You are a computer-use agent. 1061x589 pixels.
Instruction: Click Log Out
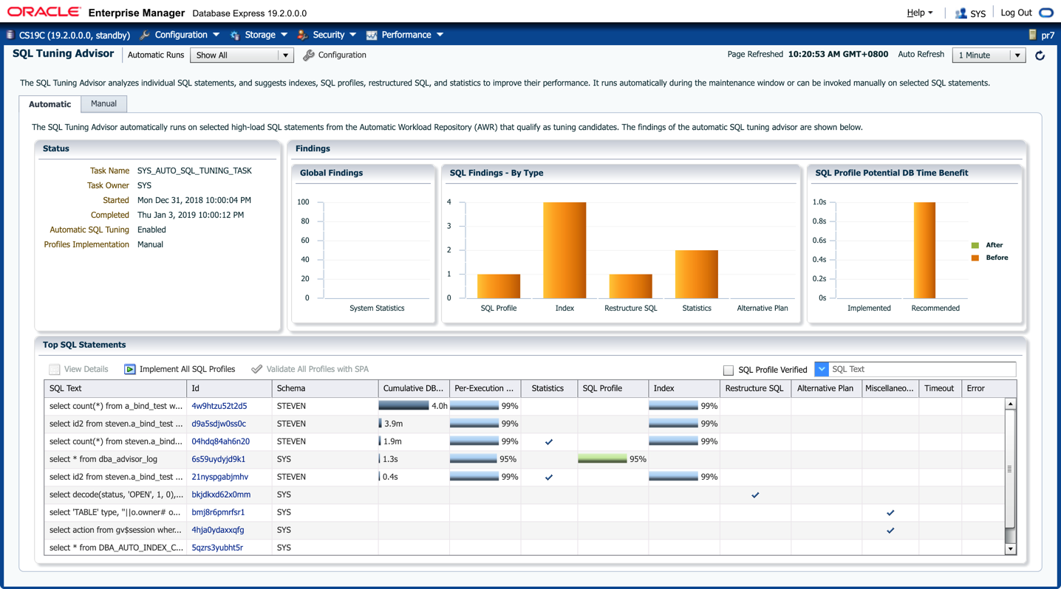click(x=1016, y=13)
